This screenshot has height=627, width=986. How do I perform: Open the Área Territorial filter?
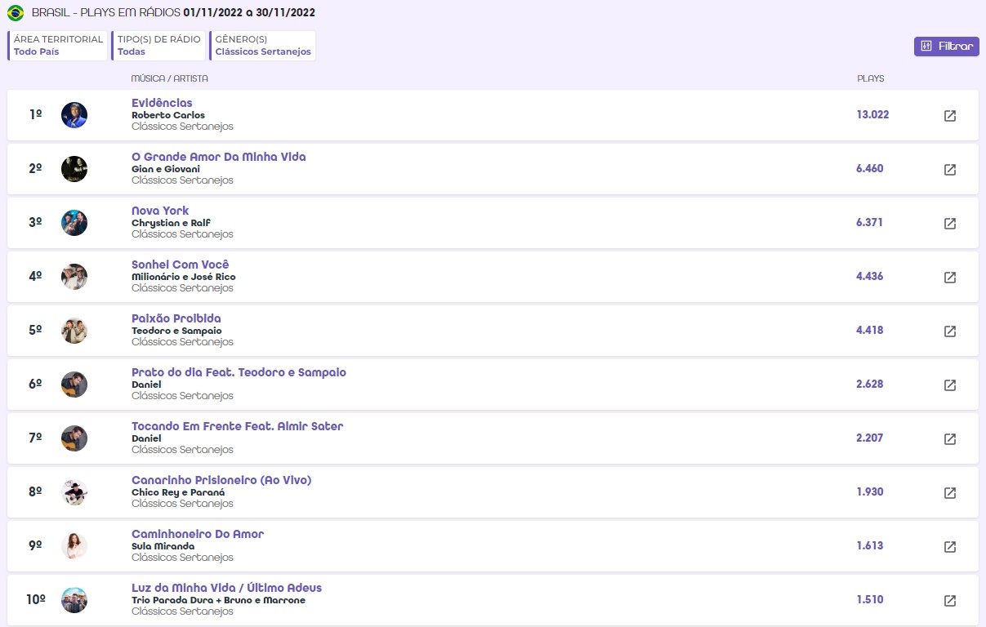pyautogui.click(x=57, y=46)
